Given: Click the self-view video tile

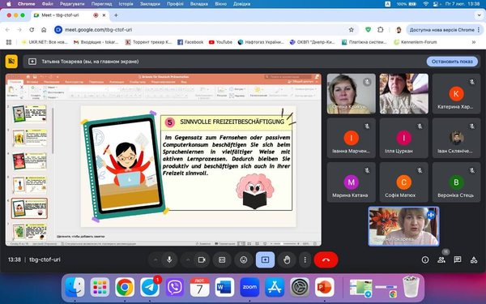Looking at the screenshot, I should [x=403, y=226].
